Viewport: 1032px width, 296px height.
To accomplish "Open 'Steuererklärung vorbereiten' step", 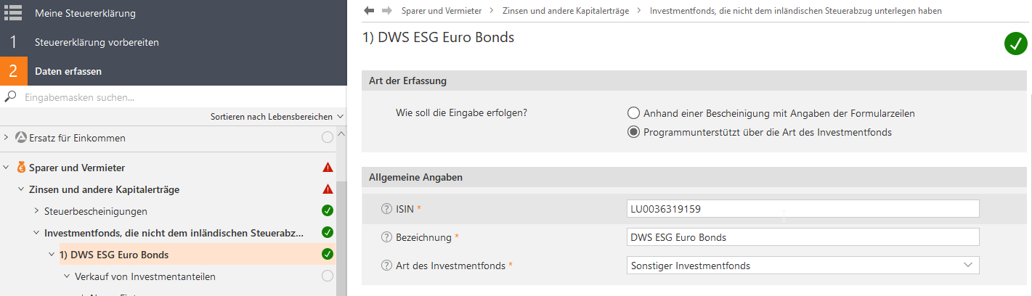I will pyautogui.click(x=97, y=42).
